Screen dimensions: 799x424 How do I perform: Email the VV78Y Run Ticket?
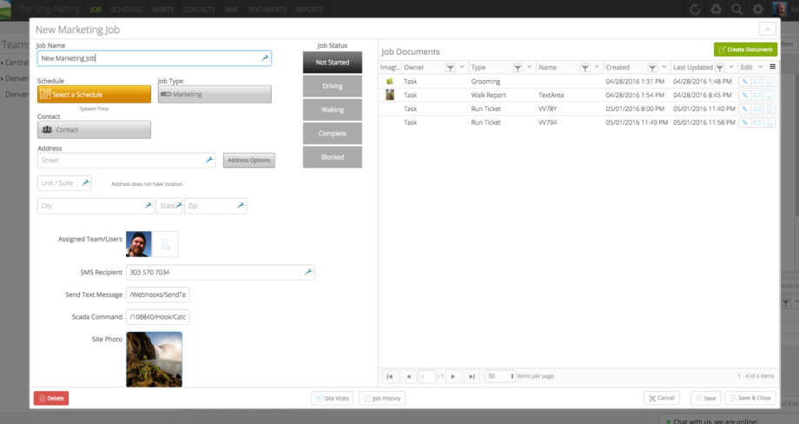756,109
